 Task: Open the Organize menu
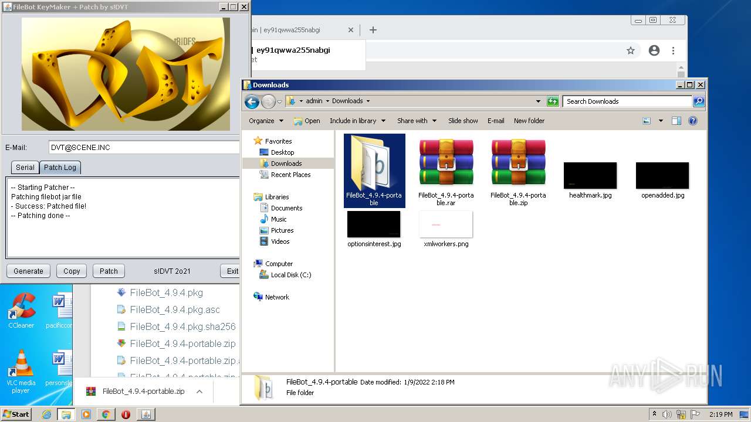click(x=266, y=121)
